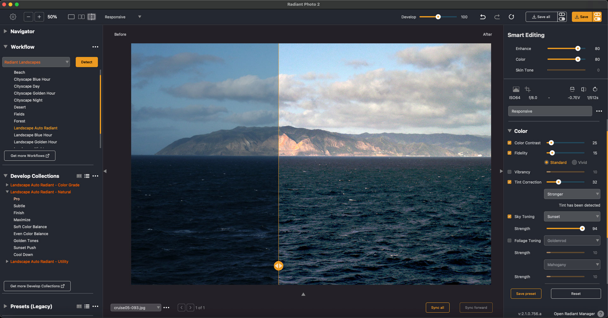Disable the Color Contrast checkbox
This screenshot has height=318, width=608.
(509, 143)
